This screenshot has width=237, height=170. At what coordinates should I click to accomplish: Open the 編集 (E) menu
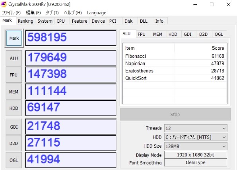(33, 13)
